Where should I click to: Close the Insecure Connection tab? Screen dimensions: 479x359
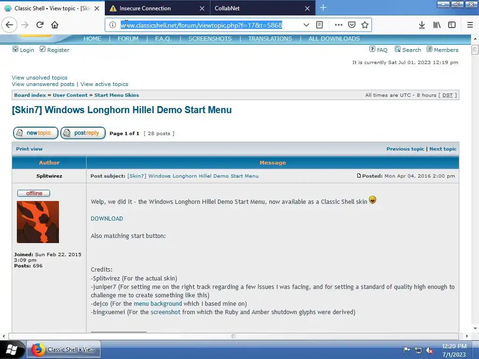202,8
